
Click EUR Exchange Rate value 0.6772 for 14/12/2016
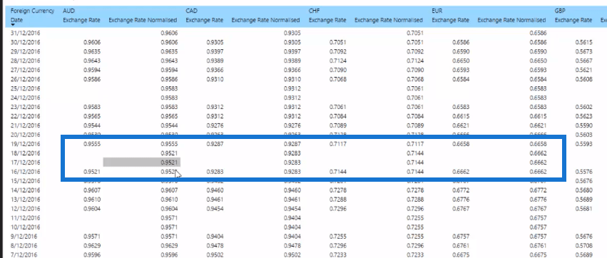pyautogui.click(x=461, y=190)
